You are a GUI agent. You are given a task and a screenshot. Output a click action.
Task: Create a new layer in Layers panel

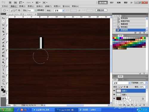(140, 105)
